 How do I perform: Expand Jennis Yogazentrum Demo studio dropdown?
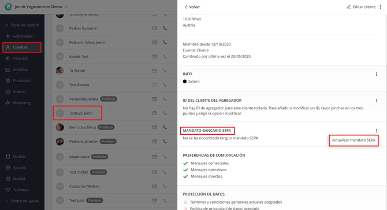[x=66, y=7]
